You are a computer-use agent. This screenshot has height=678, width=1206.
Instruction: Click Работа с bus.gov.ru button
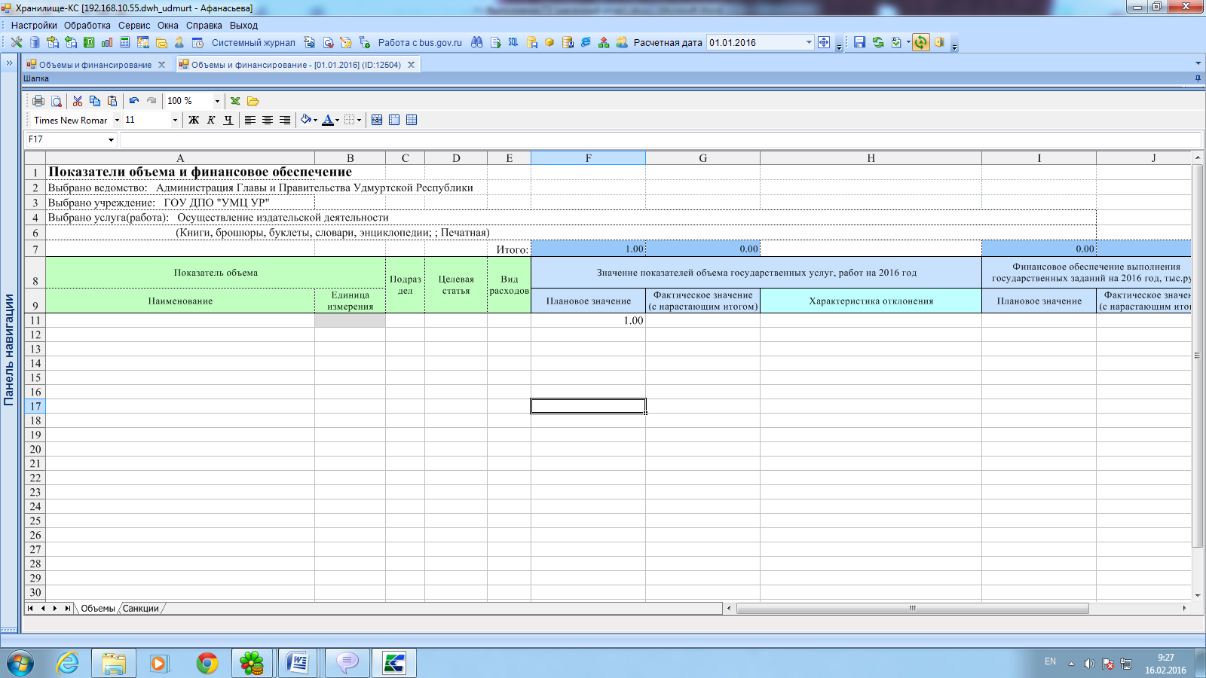pos(420,43)
